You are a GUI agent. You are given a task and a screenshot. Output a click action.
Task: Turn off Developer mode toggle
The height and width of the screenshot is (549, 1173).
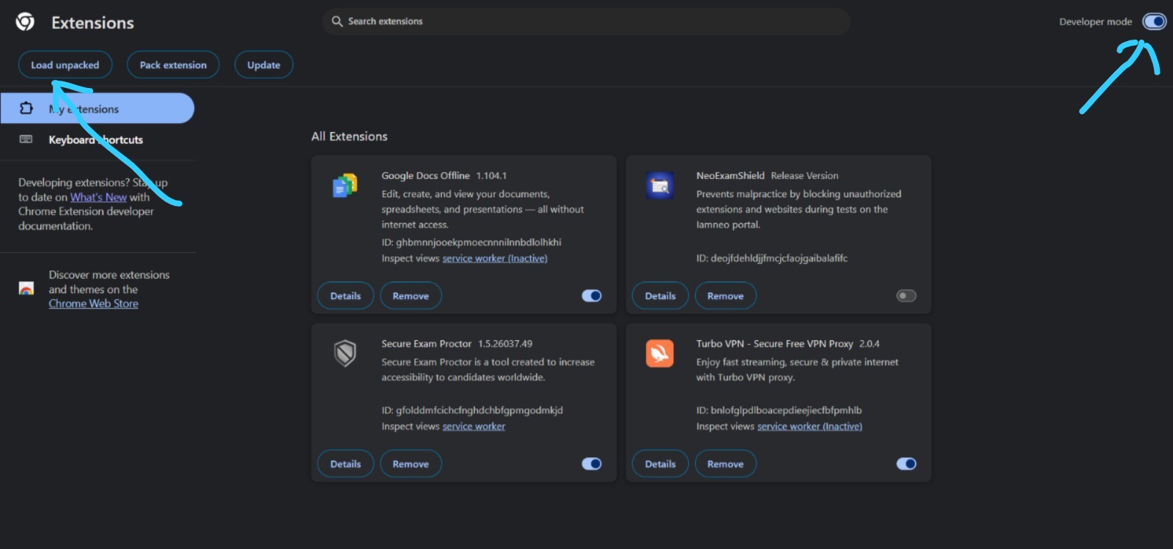[1154, 21]
